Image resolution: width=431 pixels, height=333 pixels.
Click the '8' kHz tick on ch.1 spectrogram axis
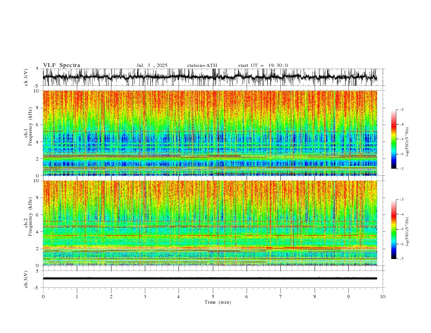[x=38, y=108]
